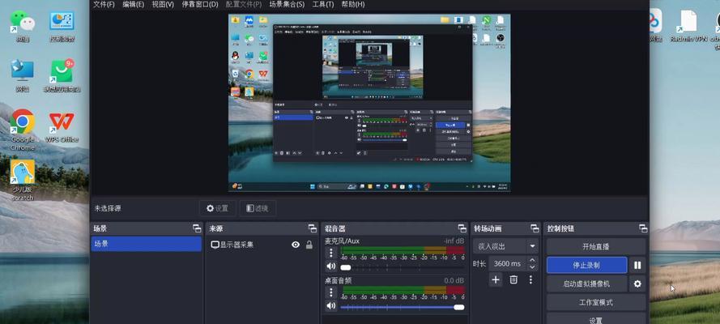Image resolution: width=720 pixels, height=324 pixels.
Task: Increase the 时长 duration with up arrow
Action: pyautogui.click(x=532, y=260)
